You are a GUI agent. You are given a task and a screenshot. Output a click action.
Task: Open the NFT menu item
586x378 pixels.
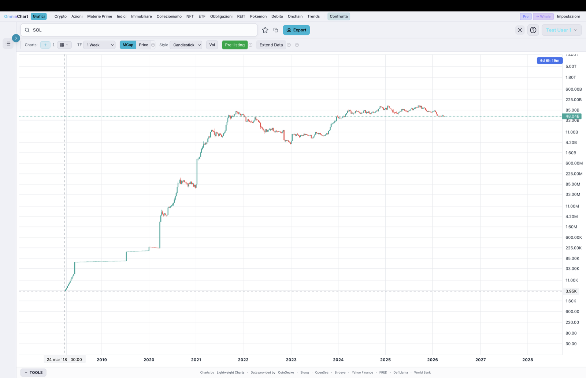(190, 16)
